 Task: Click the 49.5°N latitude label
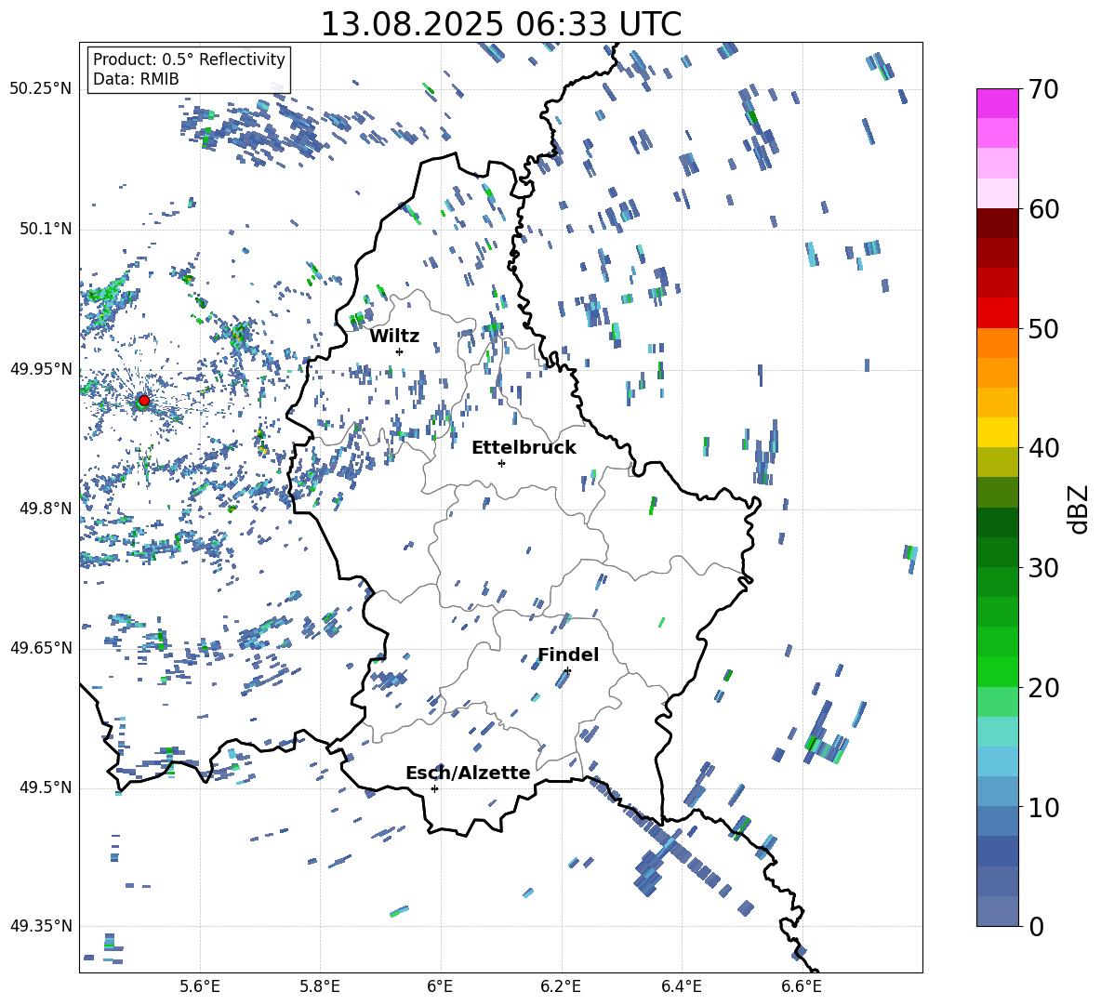point(46,787)
